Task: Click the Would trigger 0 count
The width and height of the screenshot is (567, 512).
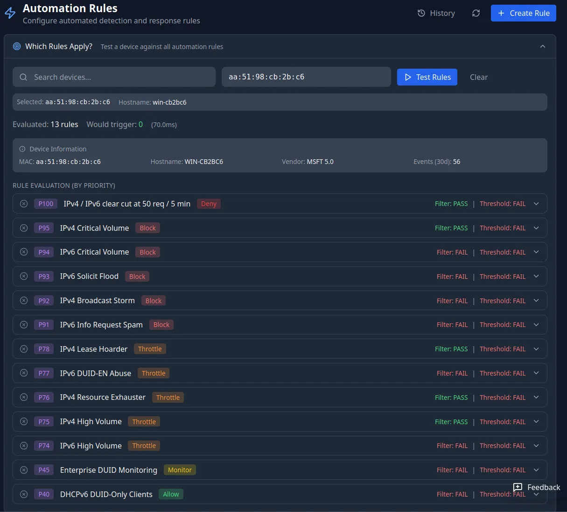Action: 140,124
